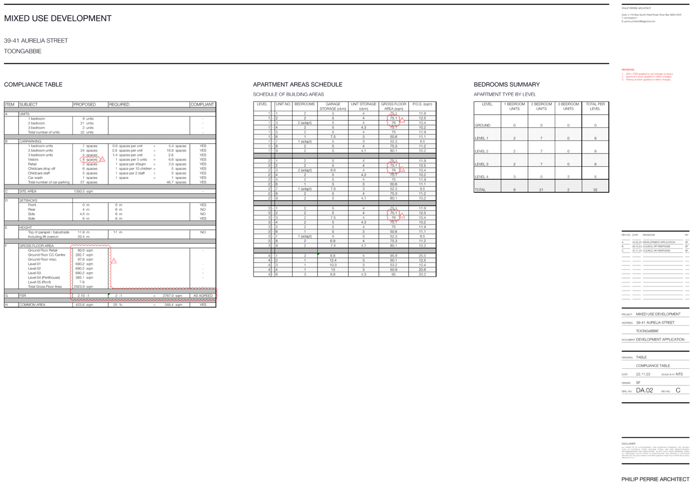The image size is (693, 485).
Task: Select the revision triangle in the Level 3 schedule rows
Action: pos(402,216)
